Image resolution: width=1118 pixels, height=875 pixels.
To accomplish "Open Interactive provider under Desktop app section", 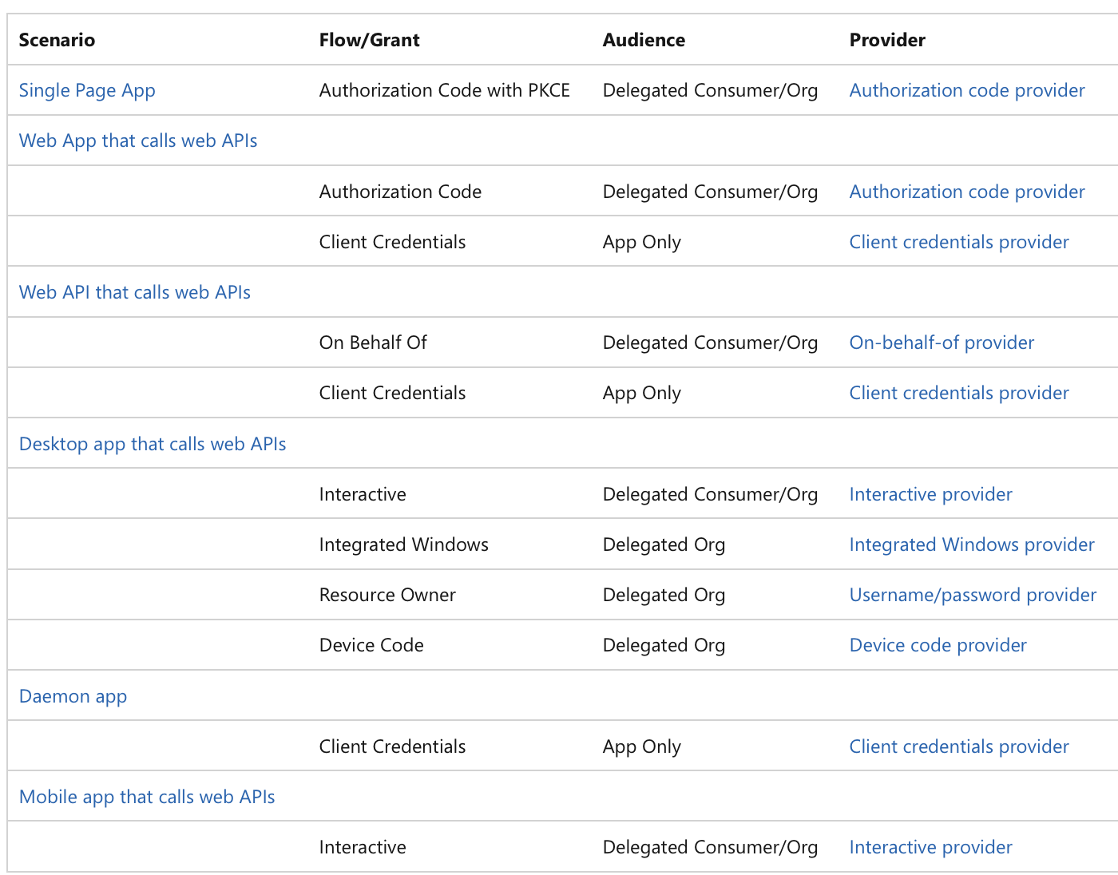I will coord(931,494).
